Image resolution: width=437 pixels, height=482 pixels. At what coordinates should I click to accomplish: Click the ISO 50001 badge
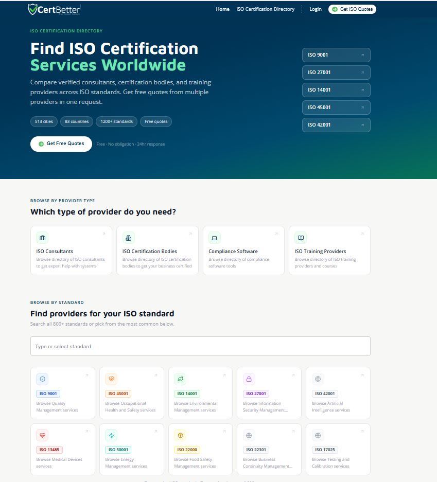click(118, 450)
